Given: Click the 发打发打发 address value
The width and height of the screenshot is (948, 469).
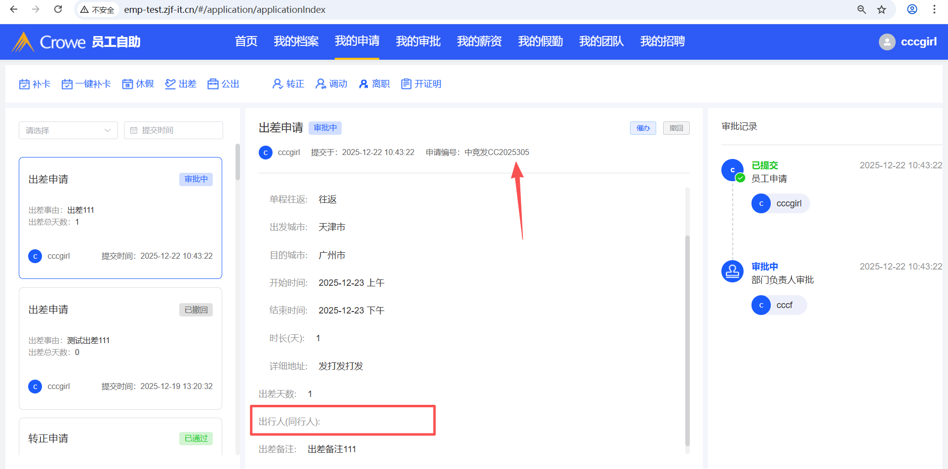Looking at the screenshot, I should point(341,366).
